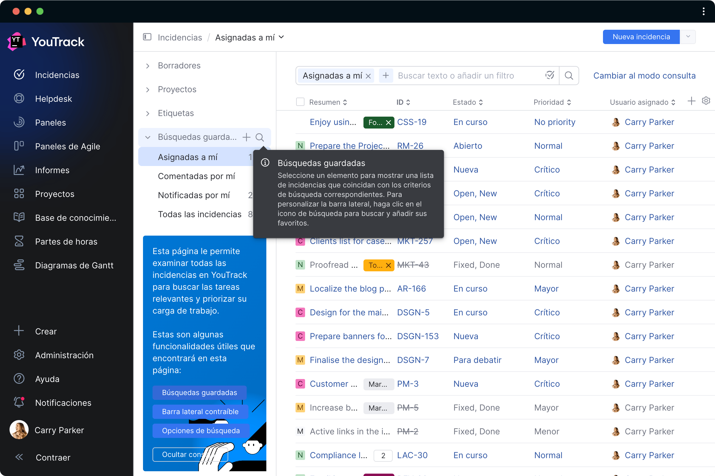Click the Helpdesk sidebar icon
715x476 pixels.
click(18, 99)
